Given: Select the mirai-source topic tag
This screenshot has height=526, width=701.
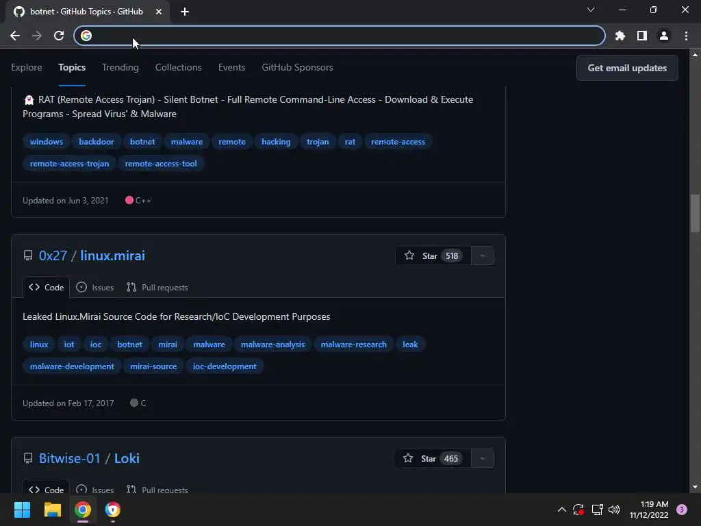Looking at the screenshot, I should coord(153,366).
